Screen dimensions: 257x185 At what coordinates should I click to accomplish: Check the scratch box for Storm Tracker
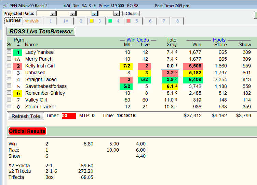[x=9, y=106]
